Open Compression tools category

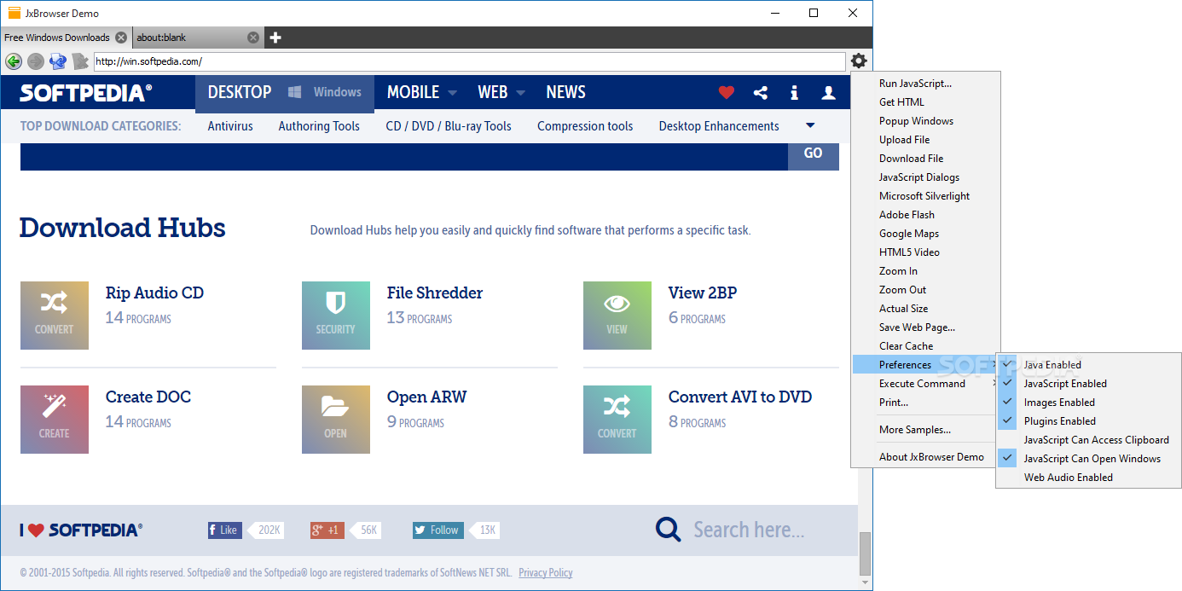[x=585, y=126]
